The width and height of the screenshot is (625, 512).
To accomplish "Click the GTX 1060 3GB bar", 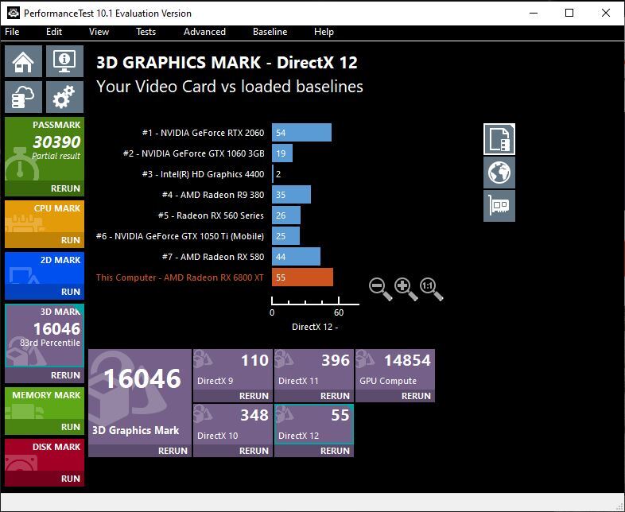I will point(282,153).
